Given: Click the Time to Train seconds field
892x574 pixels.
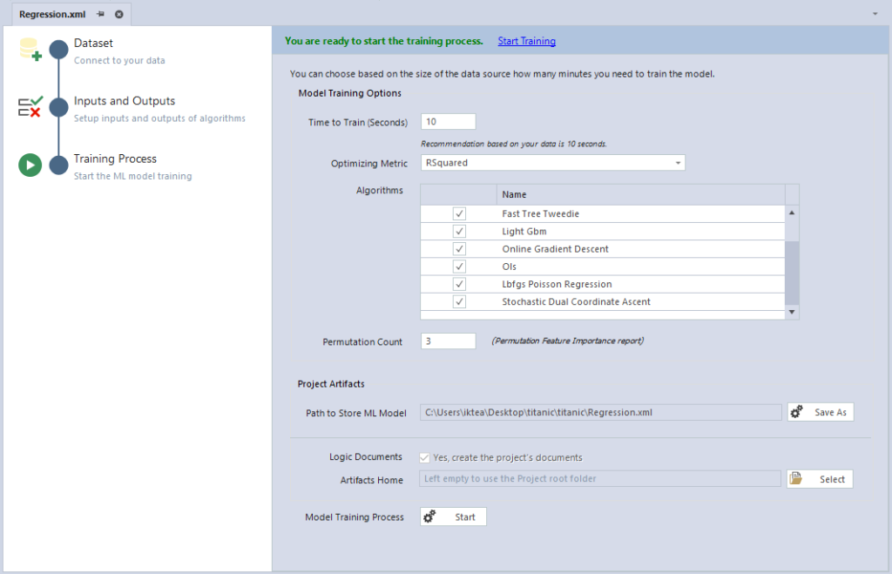Looking at the screenshot, I should pyautogui.click(x=449, y=122).
